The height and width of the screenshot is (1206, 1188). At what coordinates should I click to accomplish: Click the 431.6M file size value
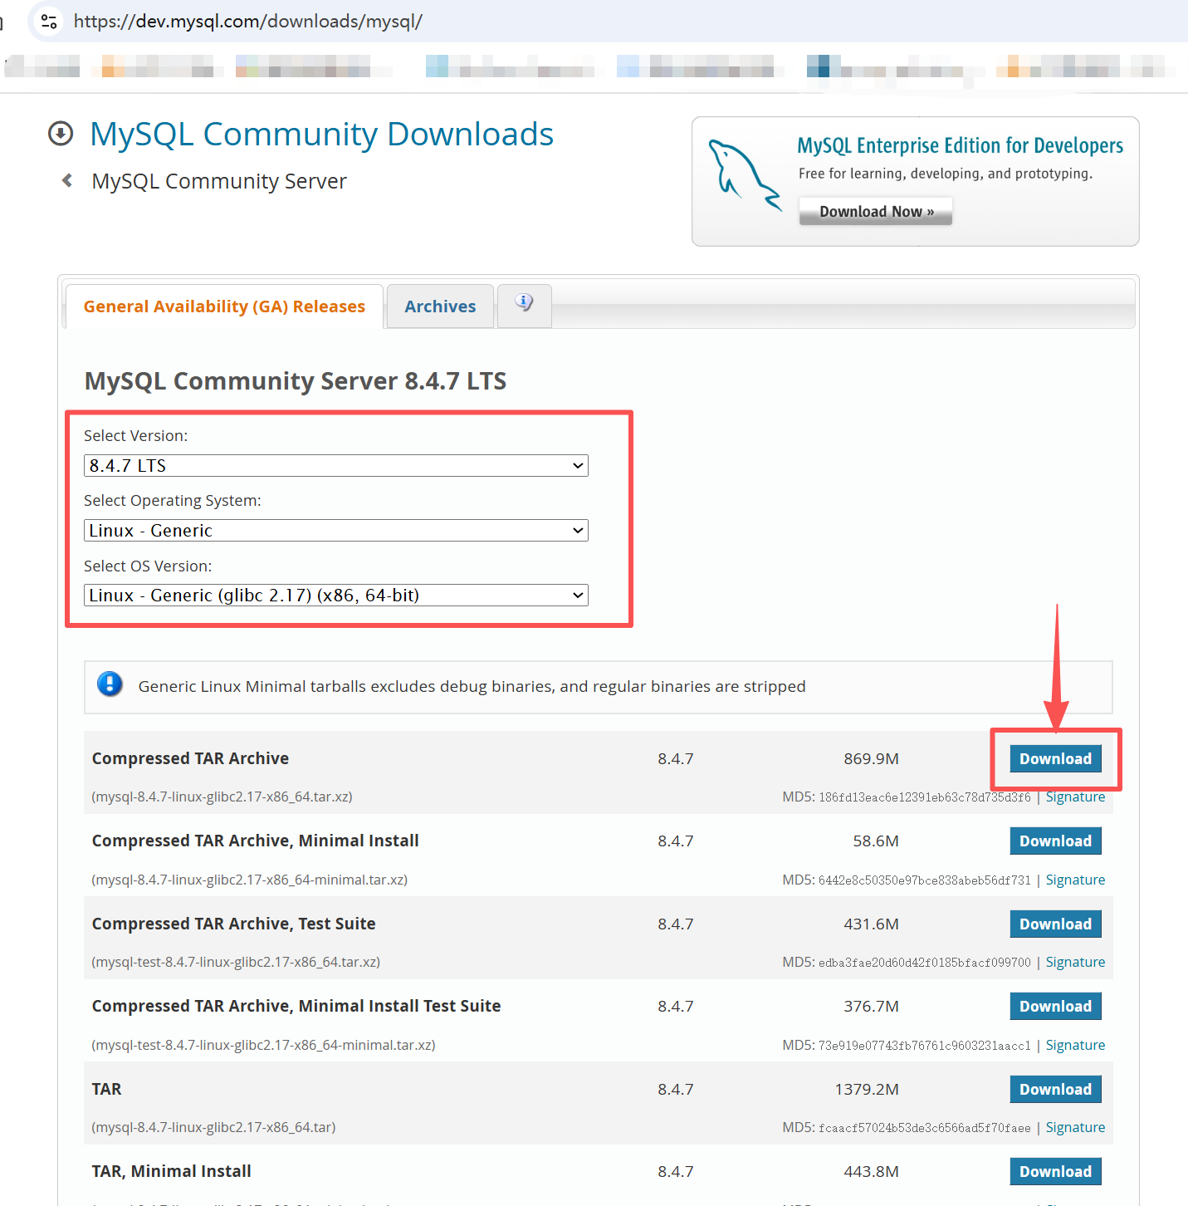pyautogui.click(x=871, y=924)
